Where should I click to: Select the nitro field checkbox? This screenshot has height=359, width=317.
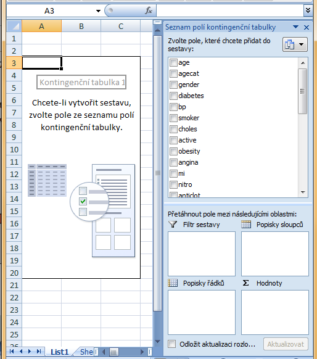[173, 184]
